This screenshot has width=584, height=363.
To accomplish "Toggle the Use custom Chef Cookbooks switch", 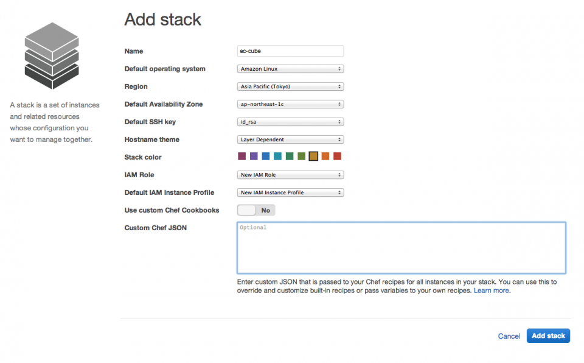I will pos(255,210).
